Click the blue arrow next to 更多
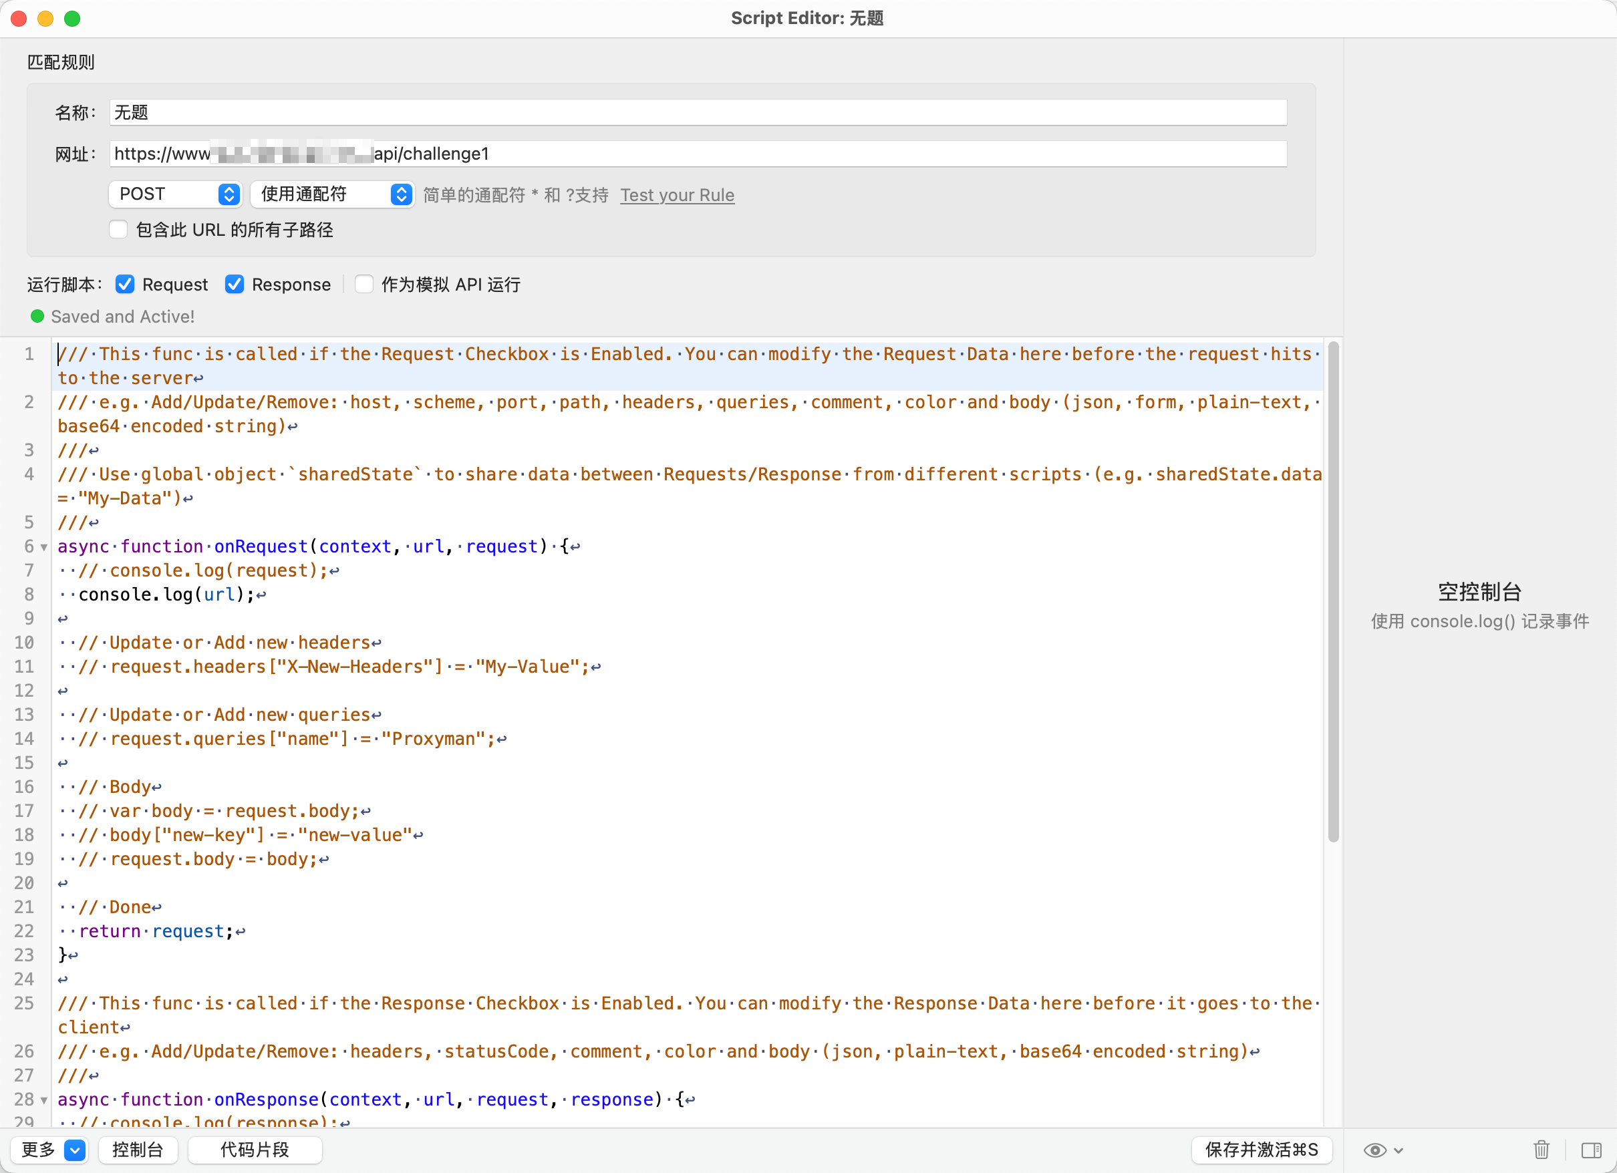The width and height of the screenshot is (1617, 1173). coord(75,1150)
